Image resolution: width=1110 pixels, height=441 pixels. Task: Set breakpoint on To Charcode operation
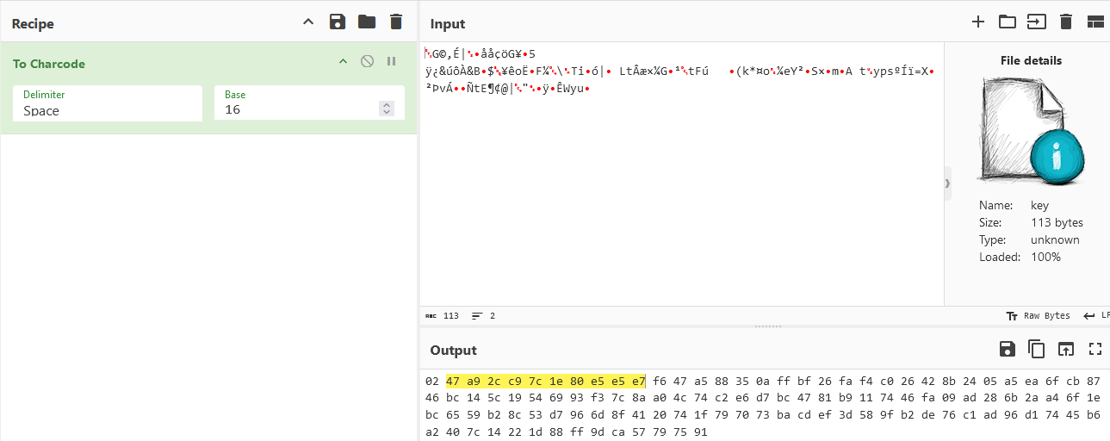pos(391,61)
